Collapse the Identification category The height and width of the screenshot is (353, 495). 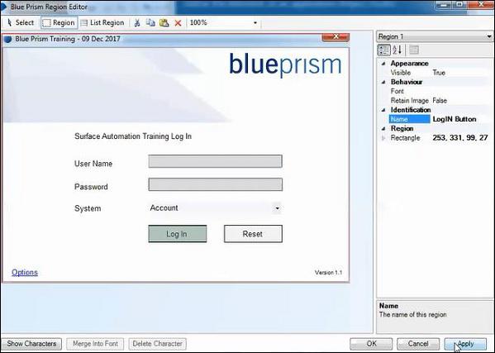point(383,110)
